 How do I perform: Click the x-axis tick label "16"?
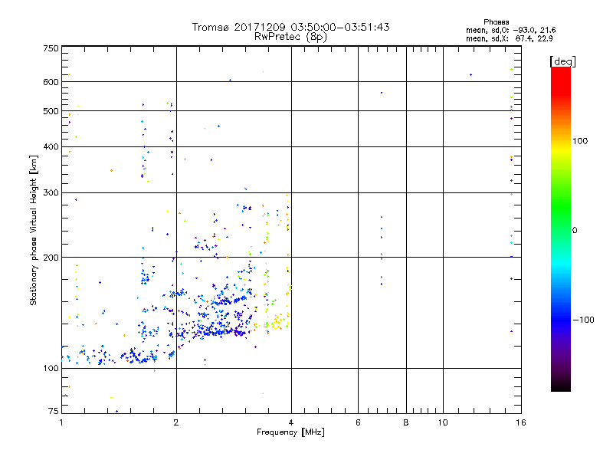521,422
